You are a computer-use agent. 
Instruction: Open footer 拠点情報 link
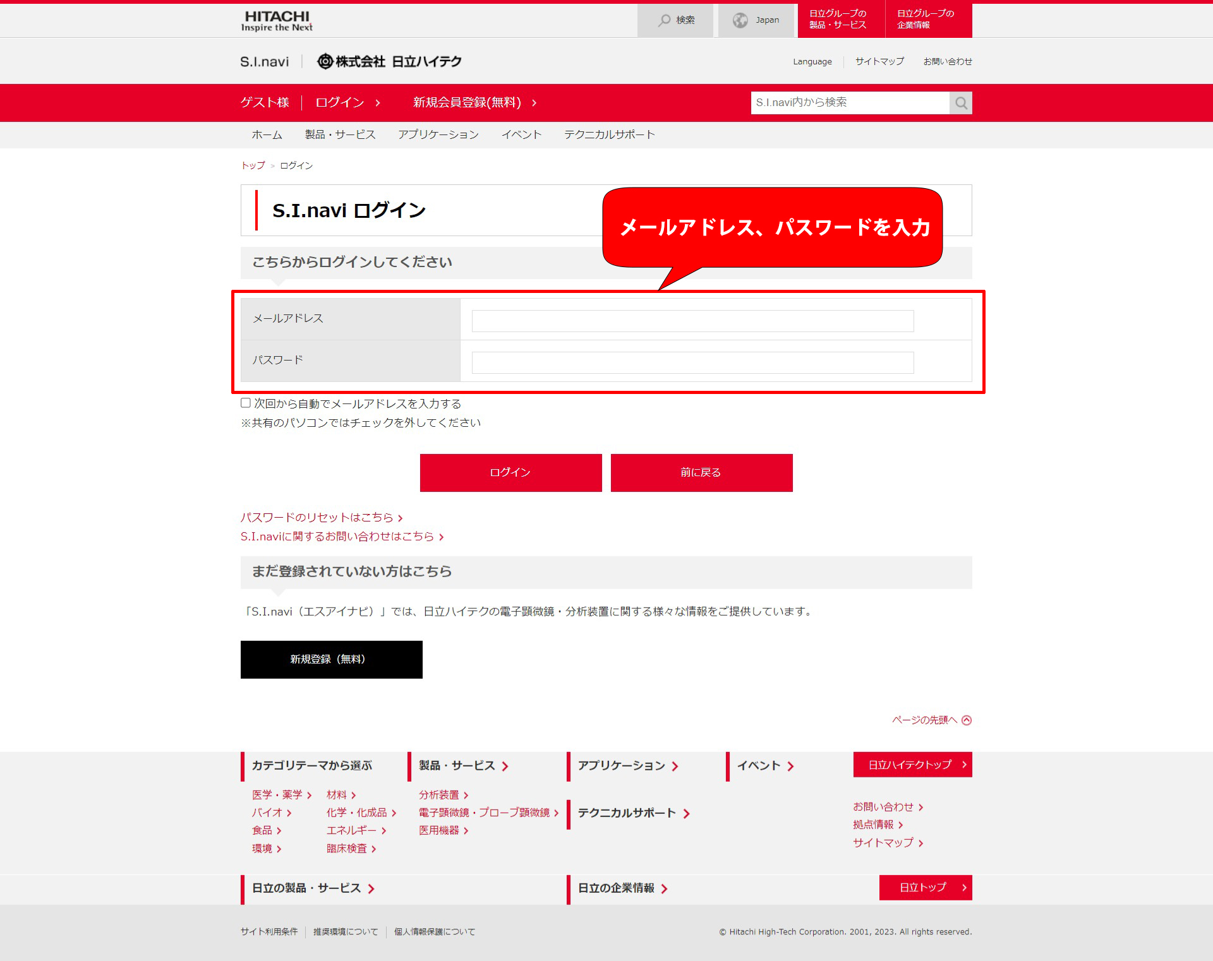pos(878,825)
